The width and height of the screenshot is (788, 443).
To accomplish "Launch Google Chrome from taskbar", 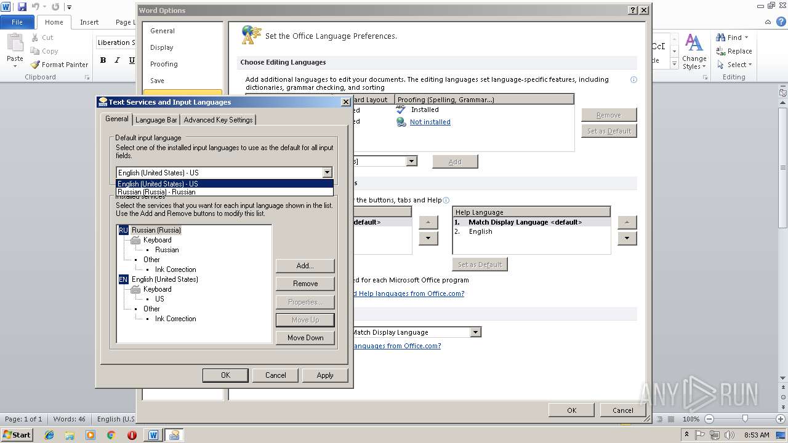I will click(111, 435).
